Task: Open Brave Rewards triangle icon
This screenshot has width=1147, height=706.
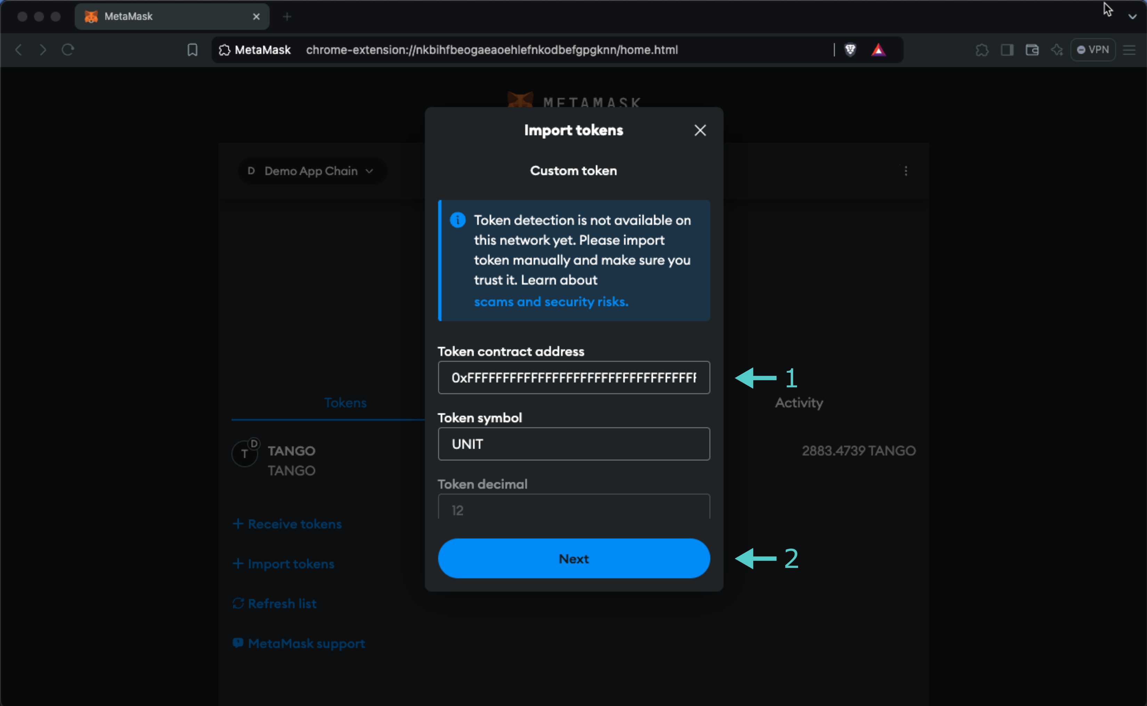Action: [x=878, y=49]
